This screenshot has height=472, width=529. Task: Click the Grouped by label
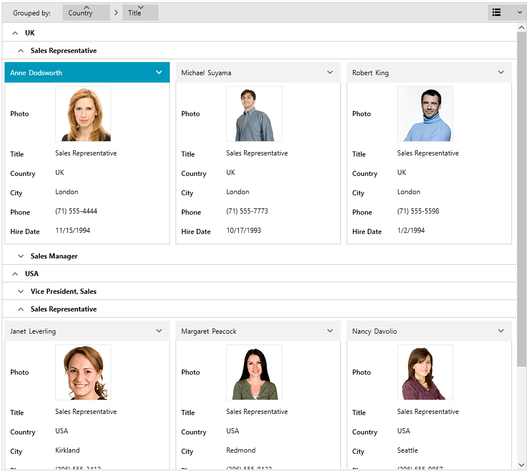point(32,13)
